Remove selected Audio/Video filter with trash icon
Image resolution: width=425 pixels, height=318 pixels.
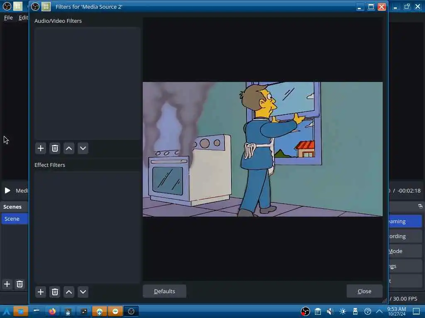click(55, 148)
